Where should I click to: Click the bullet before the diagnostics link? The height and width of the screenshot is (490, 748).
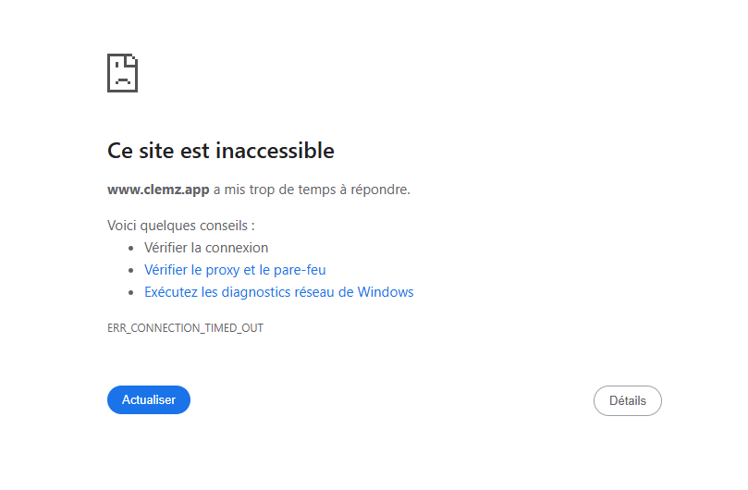click(131, 293)
